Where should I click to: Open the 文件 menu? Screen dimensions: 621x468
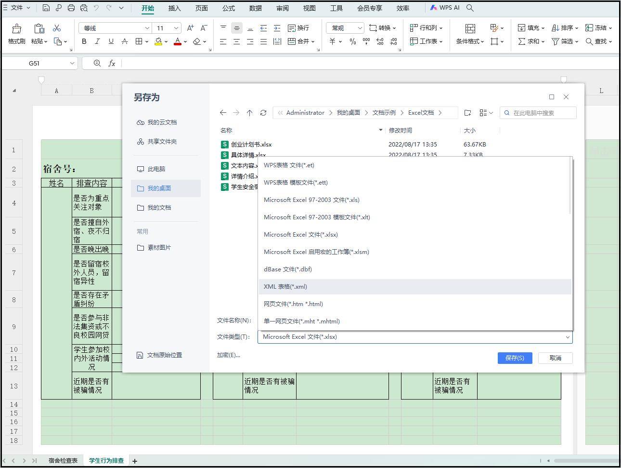point(17,8)
